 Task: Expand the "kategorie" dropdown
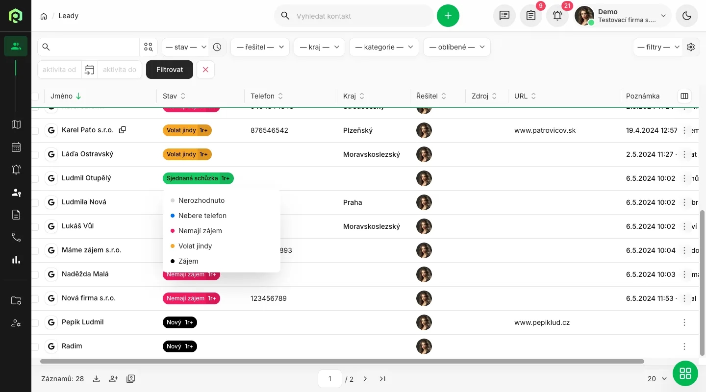tap(384, 47)
